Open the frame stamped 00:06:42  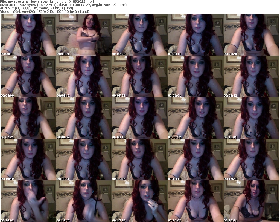click(252, 76)
